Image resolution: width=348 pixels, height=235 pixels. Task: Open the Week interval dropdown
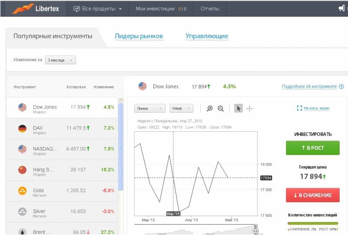[181, 108]
